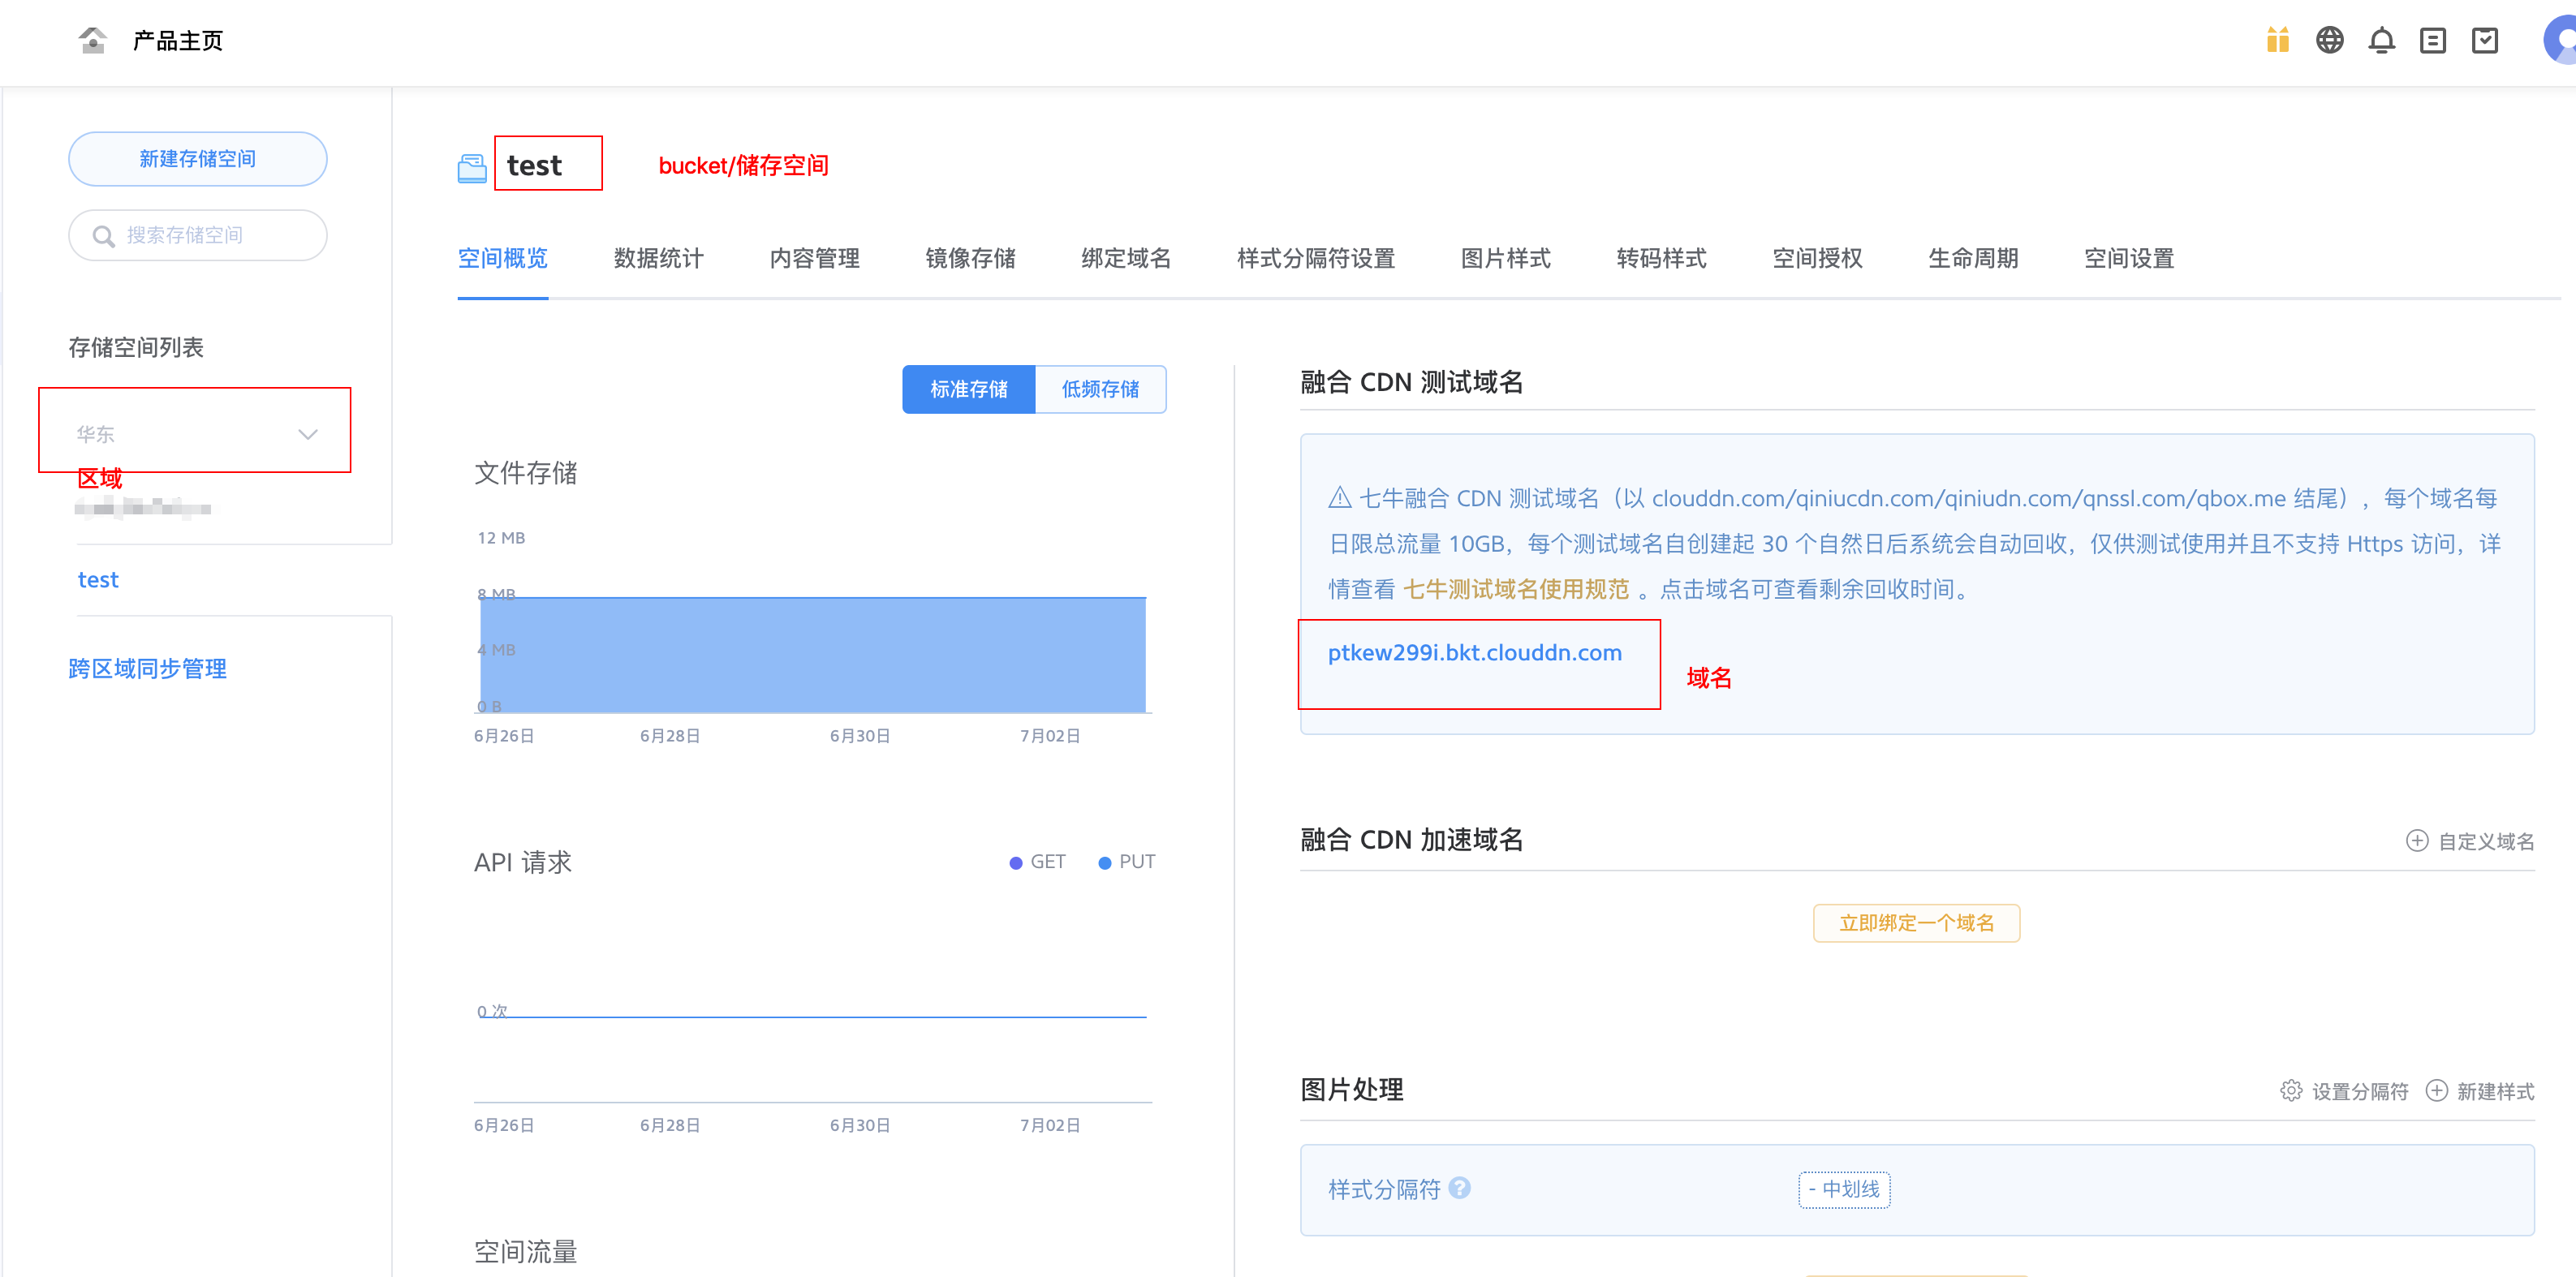Select 标准存储 storage type
The height and width of the screenshot is (1277, 2576).
pos(968,389)
